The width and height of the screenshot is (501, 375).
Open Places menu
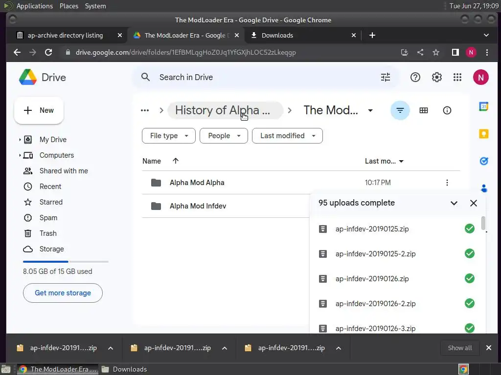(68, 6)
